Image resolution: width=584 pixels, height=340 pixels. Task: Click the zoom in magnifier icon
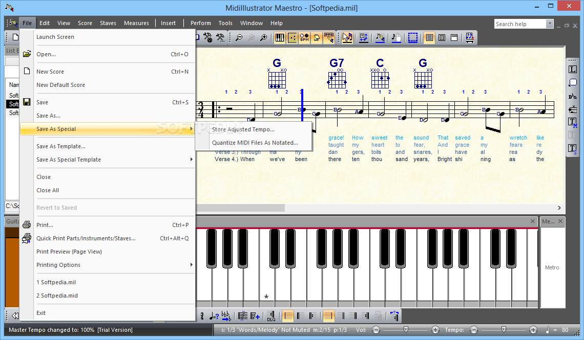click(264, 37)
